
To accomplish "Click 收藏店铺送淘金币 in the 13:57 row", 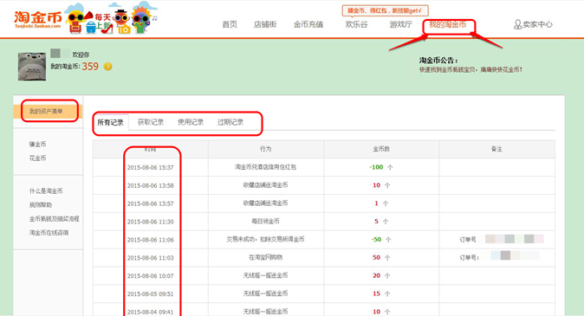I will coord(265,203).
